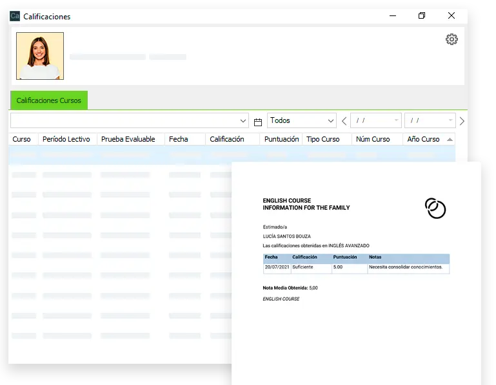Restore the Calificaciones window size
496x385 pixels.
[x=422, y=16]
